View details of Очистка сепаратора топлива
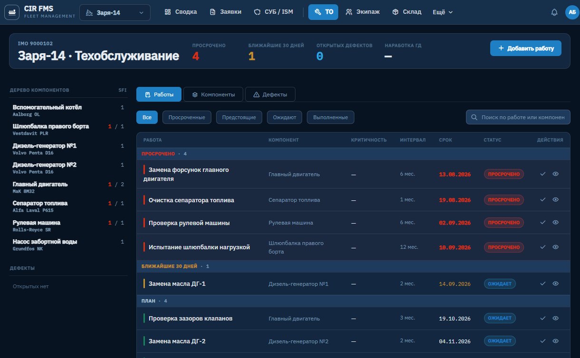Image resolution: width=580 pixels, height=358 pixels. (555, 200)
